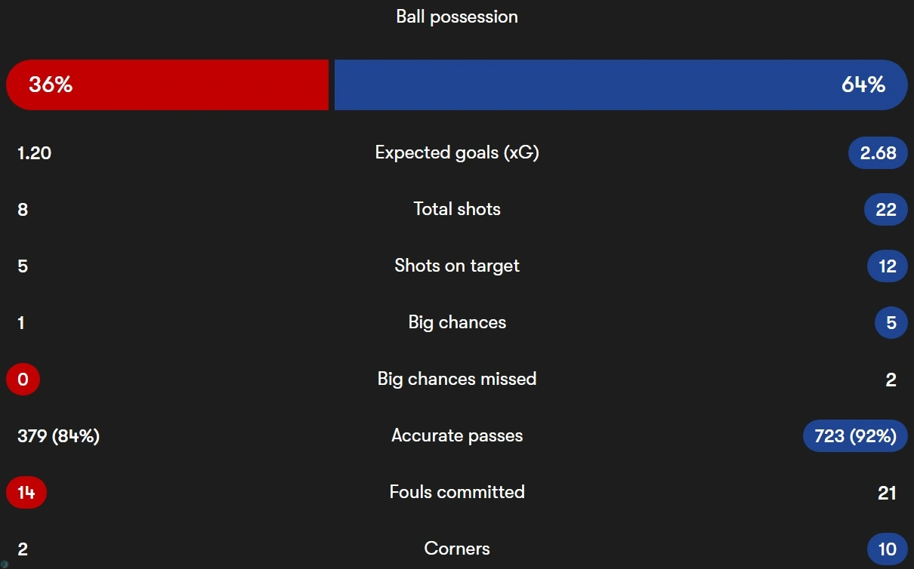
Task: Select the 12 shots on target badge
Action: pyautogui.click(x=888, y=266)
